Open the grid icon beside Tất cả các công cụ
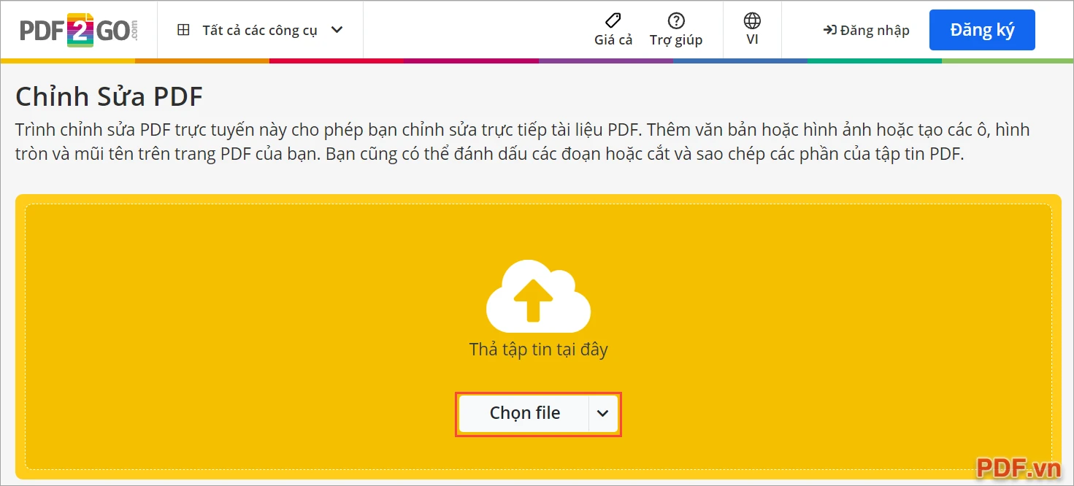Viewport: 1074px width, 486px height. [x=184, y=30]
